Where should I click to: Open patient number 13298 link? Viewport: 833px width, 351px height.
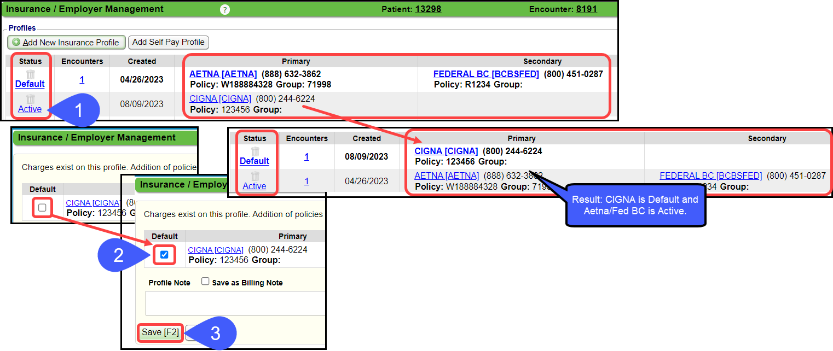click(x=428, y=9)
